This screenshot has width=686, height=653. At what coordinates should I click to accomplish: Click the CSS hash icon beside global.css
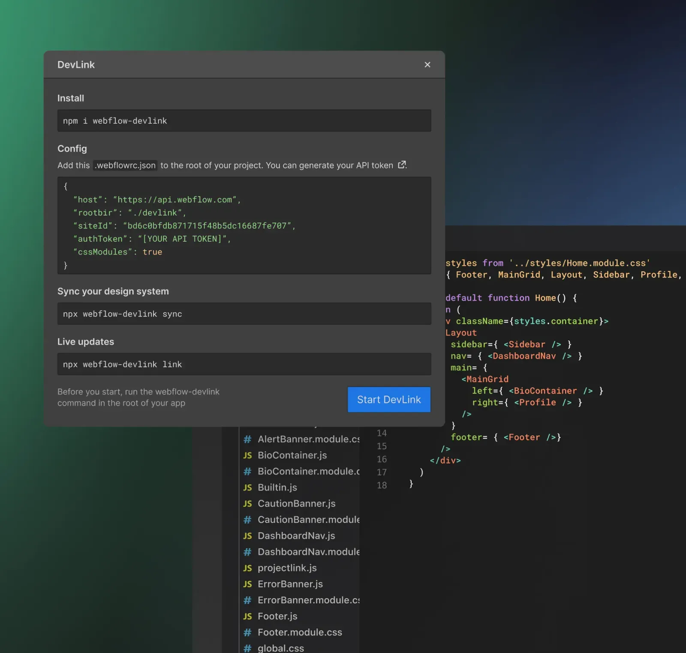pos(247,648)
